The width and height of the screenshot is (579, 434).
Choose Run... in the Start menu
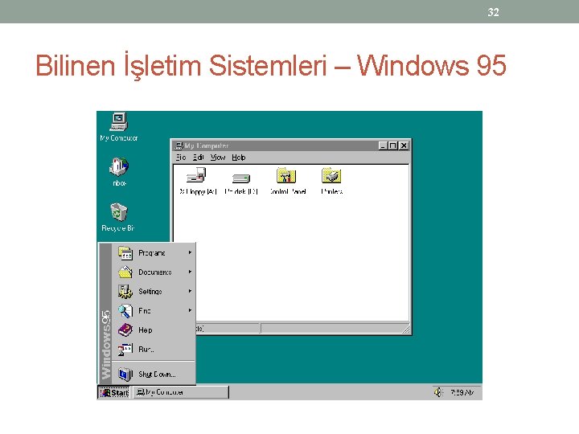154,349
